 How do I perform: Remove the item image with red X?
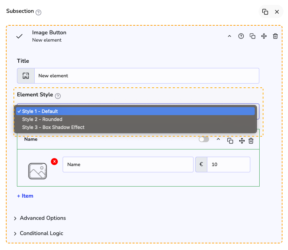tap(54, 162)
